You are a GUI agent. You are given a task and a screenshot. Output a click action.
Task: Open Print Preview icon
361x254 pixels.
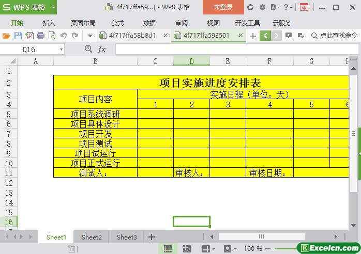pyautogui.click(x=52, y=36)
